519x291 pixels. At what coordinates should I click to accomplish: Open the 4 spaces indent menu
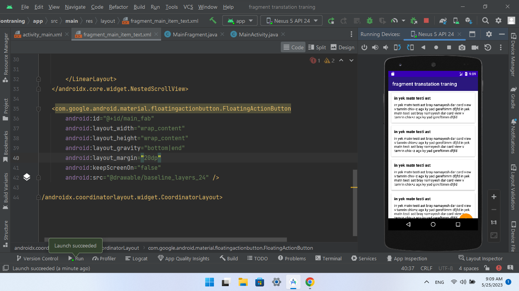(x=468, y=268)
